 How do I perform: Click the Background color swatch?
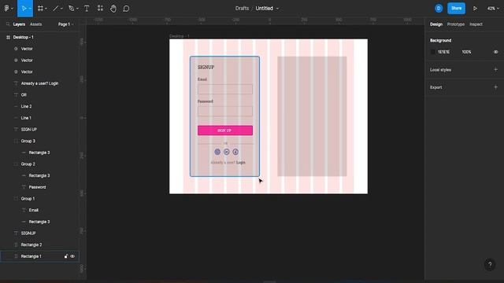click(x=432, y=52)
